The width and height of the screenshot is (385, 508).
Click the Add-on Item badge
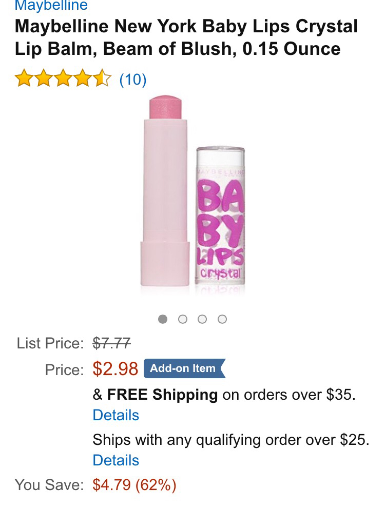point(184,368)
